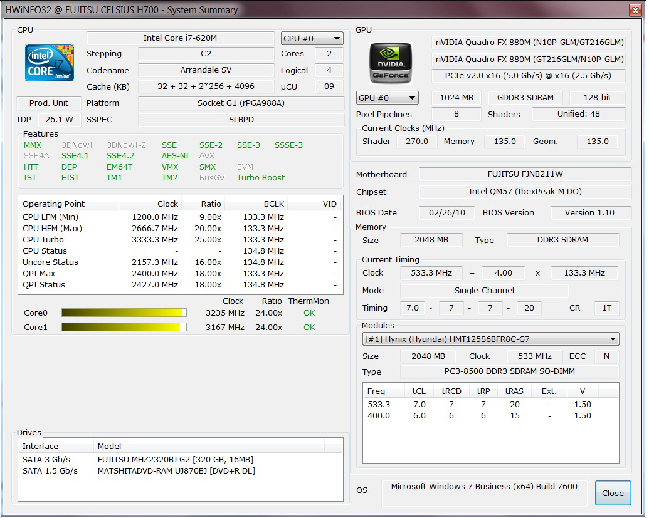The height and width of the screenshot is (518, 649).
Task: Click the Cache (KB) value field
Action: [206, 86]
